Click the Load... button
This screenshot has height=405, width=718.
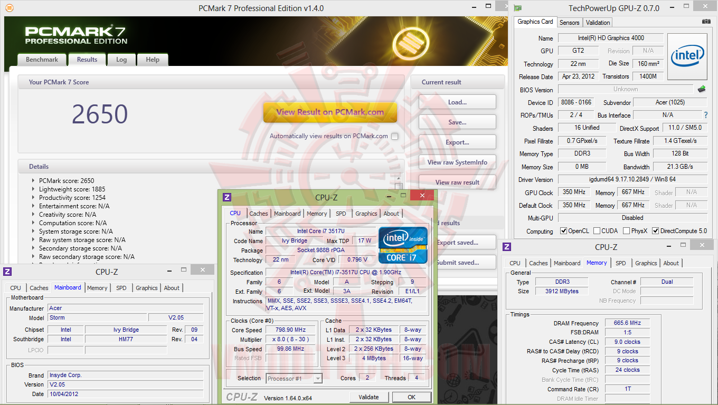click(457, 102)
